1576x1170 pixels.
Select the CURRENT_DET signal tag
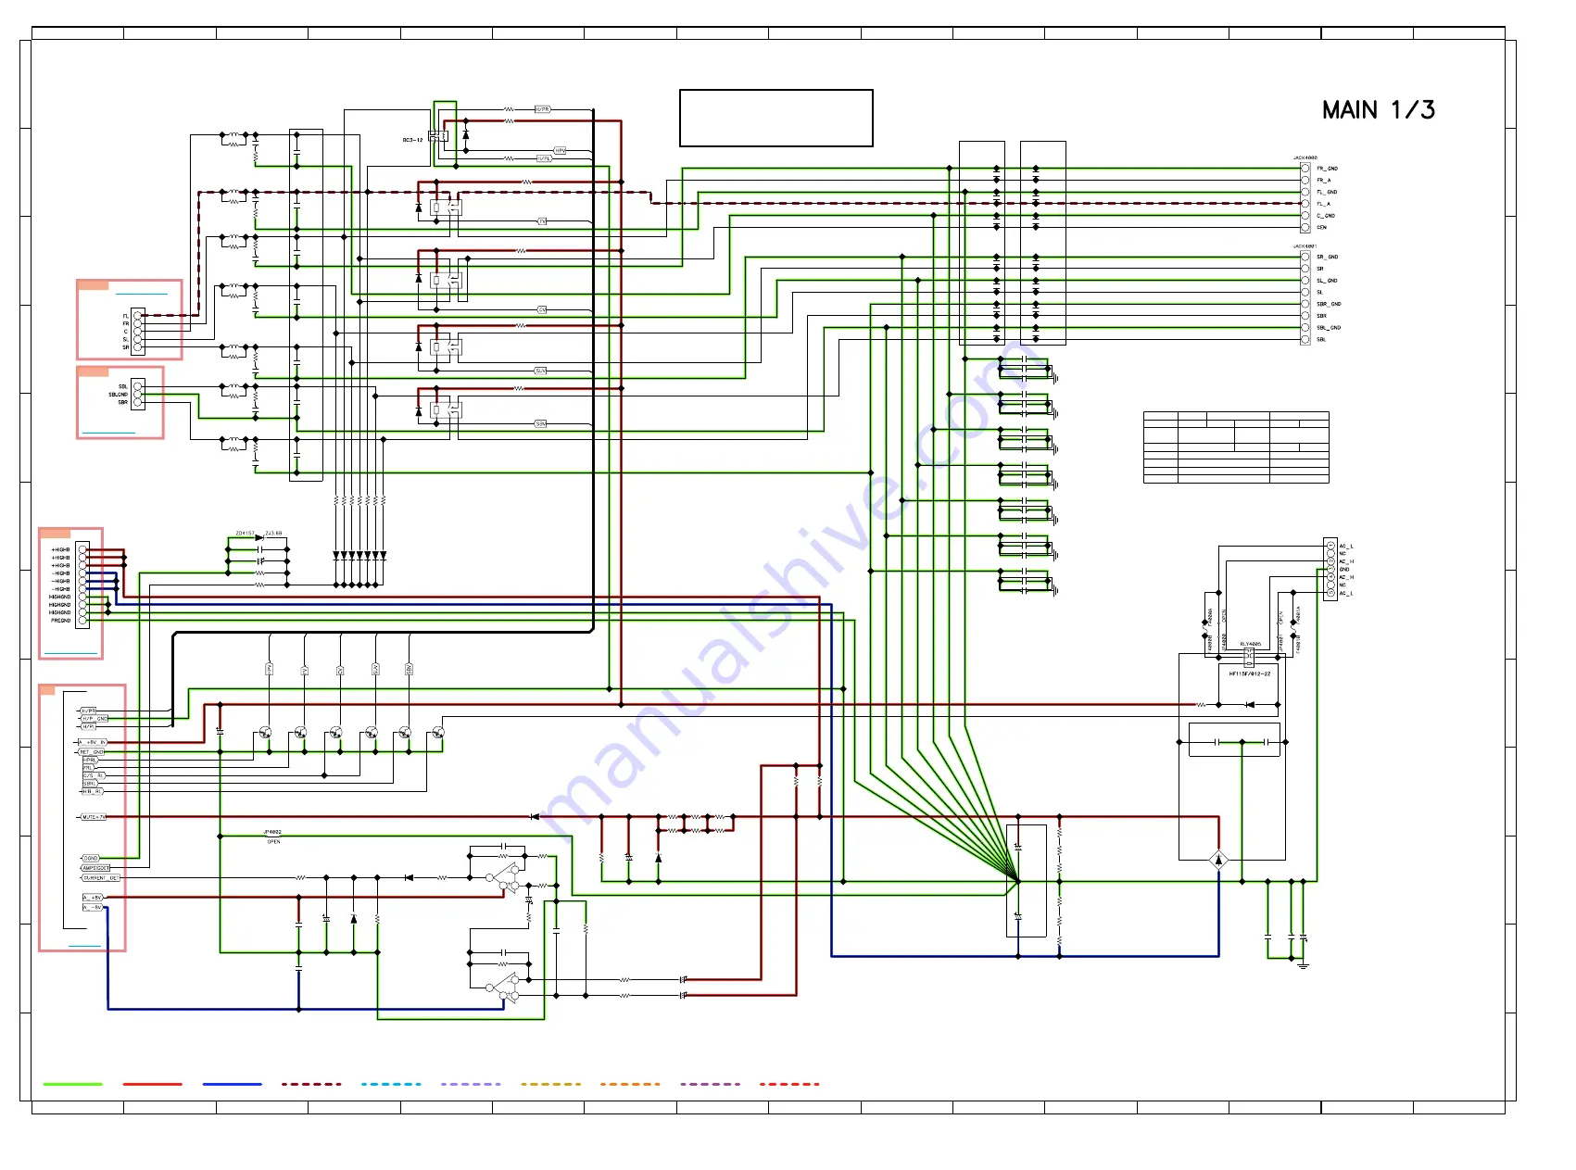pyautogui.click(x=100, y=878)
